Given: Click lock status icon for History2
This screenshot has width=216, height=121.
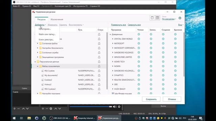Looking at the screenshot, I should 99,84.
